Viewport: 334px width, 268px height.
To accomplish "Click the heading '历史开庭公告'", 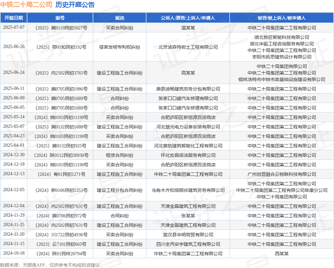I will (75, 5).
